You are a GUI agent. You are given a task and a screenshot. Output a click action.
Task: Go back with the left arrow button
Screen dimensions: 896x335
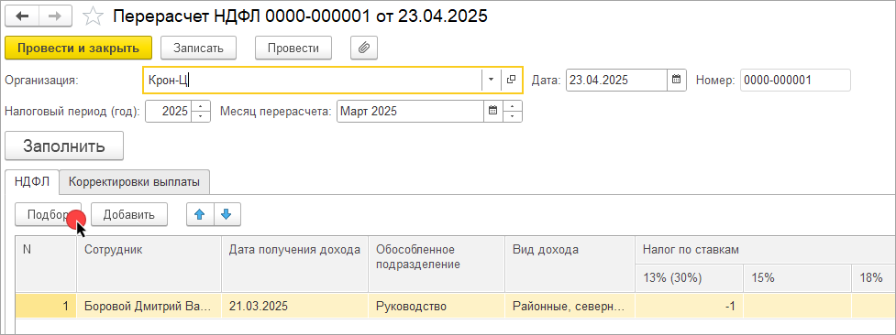point(23,16)
